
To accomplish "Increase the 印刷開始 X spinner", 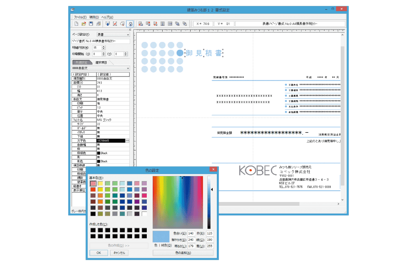I will pyautogui.click(x=103, y=53).
